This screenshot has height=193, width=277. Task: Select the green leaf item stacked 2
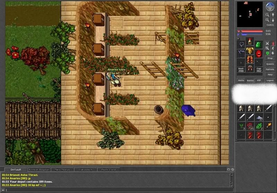click(x=259, y=126)
